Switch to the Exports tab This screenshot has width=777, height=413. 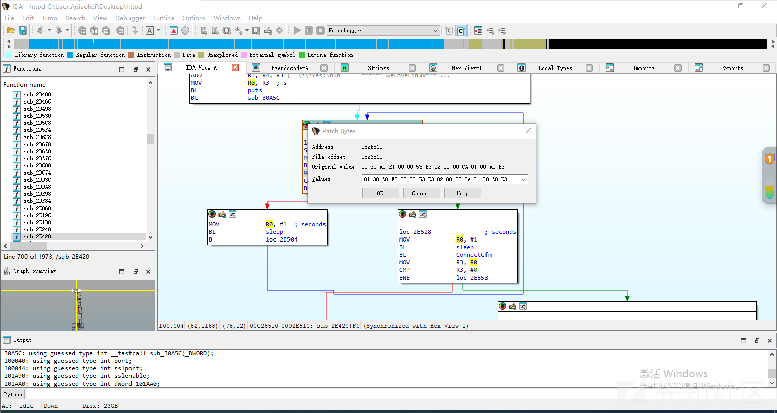tap(732, 68)
